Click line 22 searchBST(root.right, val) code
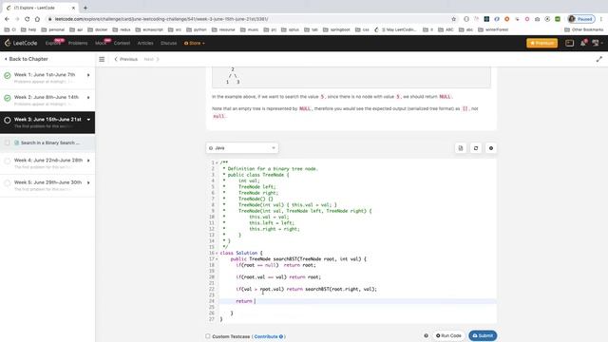 (341, 289)
